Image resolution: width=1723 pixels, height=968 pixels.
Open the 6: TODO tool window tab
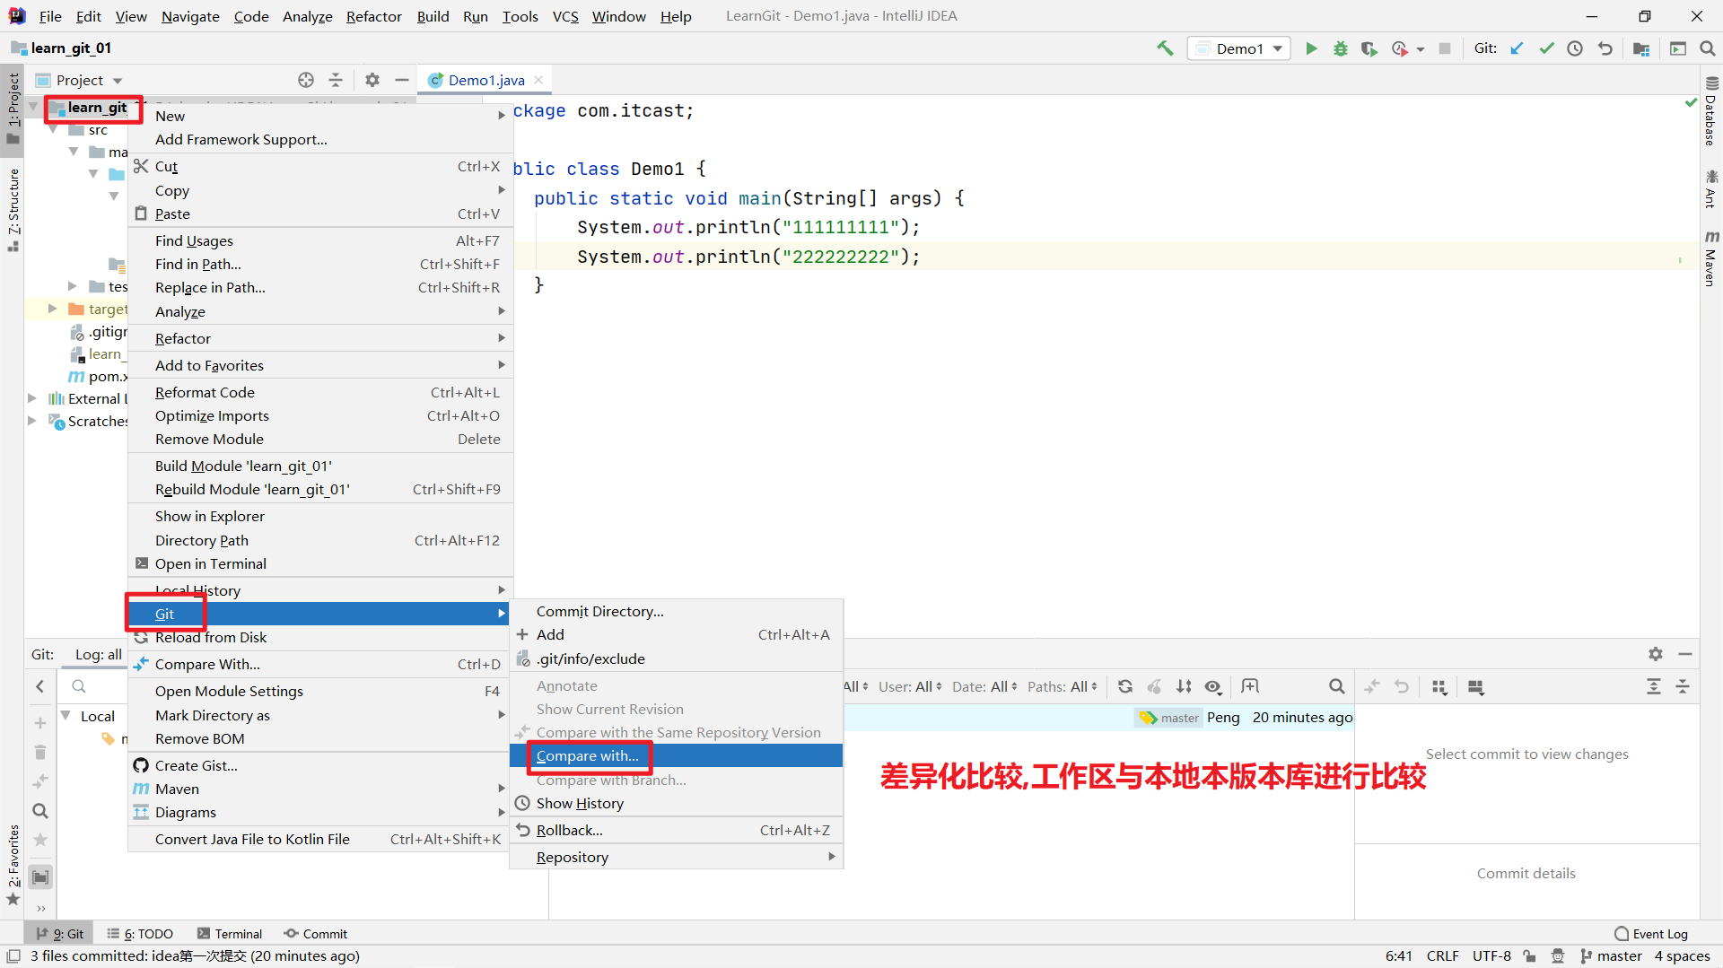click(x=140, y=934)
